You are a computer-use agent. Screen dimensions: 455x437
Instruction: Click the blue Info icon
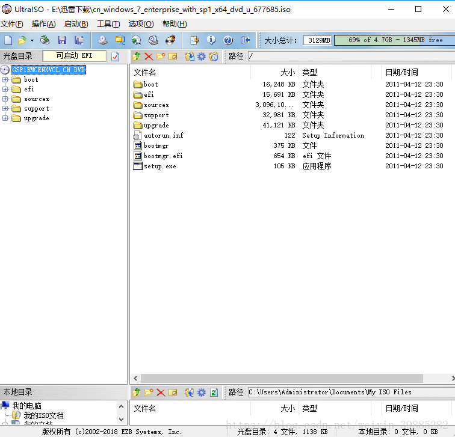211,40
